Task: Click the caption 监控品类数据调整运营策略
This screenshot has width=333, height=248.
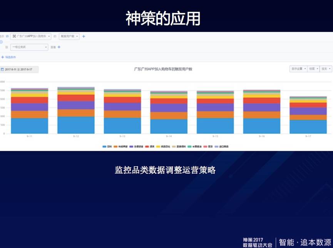Action: [165, 170]
